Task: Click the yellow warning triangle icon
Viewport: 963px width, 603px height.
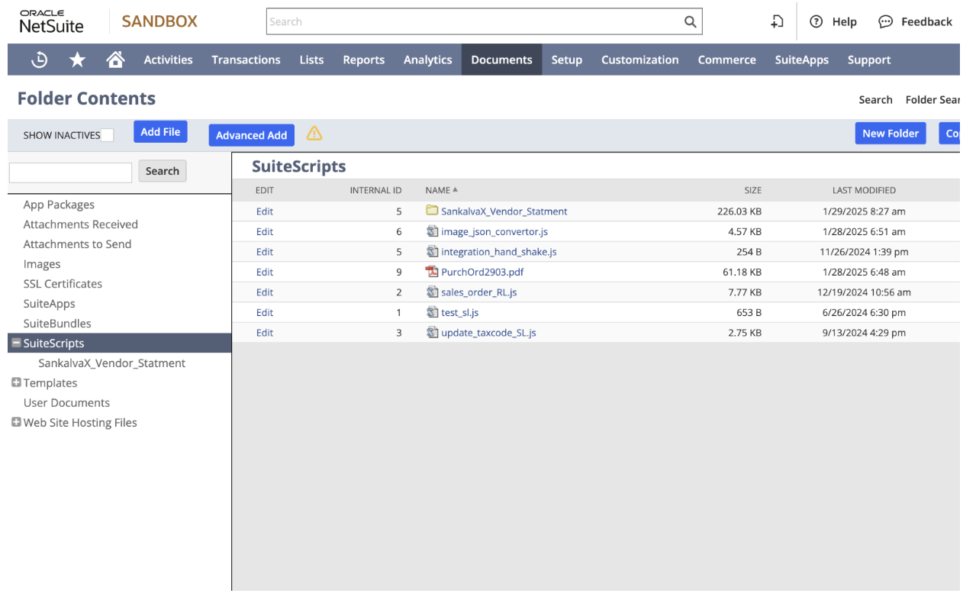Action: pyautogui.click(x=314, y=134)
